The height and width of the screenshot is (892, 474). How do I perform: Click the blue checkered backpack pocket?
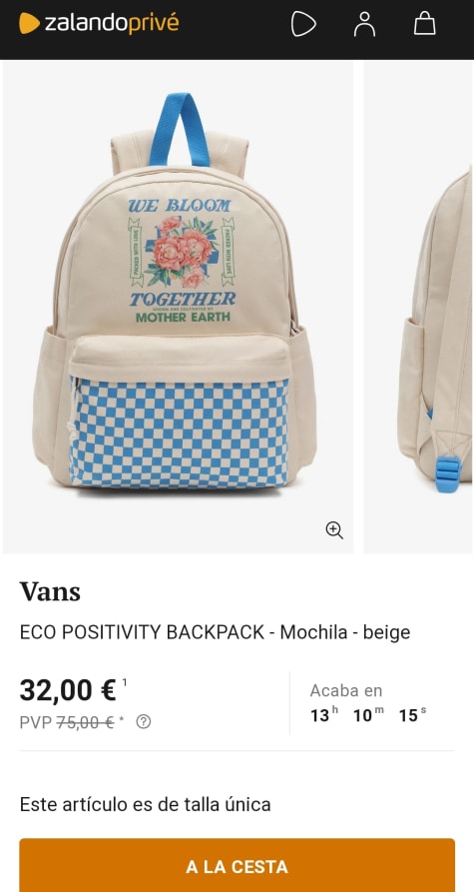179,433
